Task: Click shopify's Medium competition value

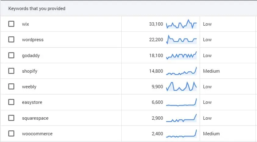Action: click(212, 71)
